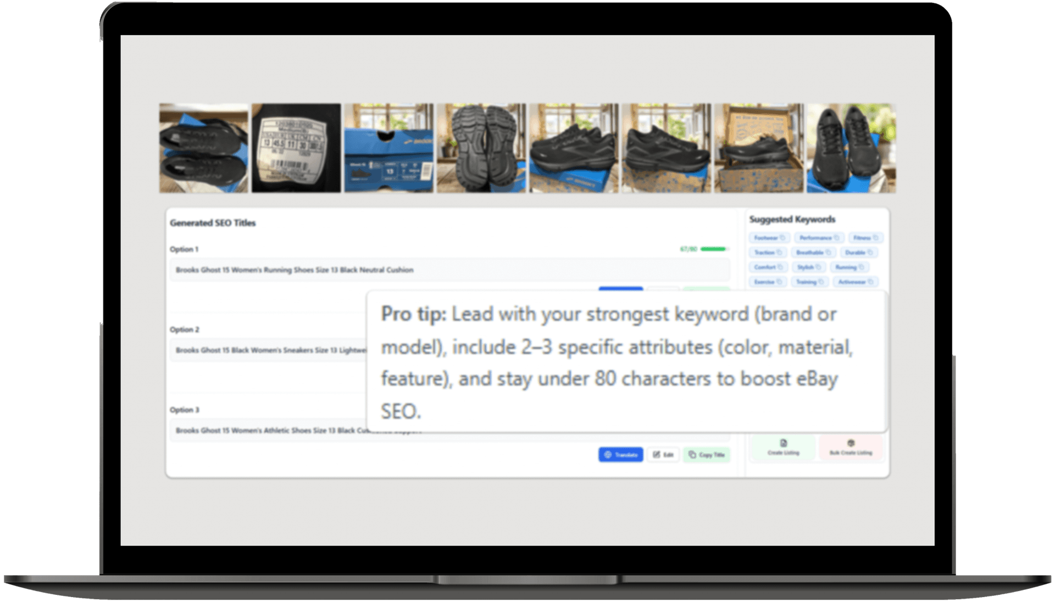Click the Bulk Create Listing box icon
1055x602 pixels.
(x=850, y=443)
